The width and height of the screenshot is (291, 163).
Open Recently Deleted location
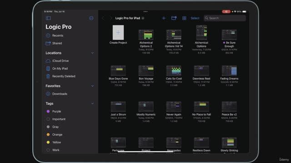tap(60, 77)
